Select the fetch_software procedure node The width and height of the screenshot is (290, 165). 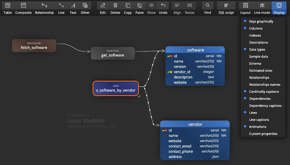34,46
